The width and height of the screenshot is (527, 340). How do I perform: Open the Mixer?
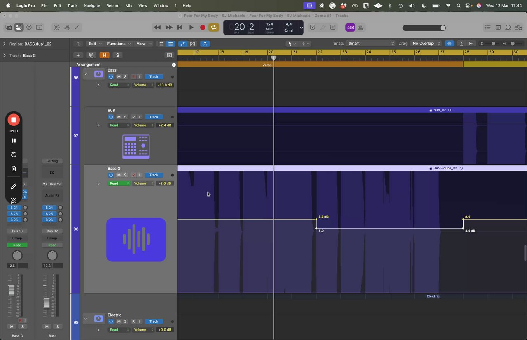pyautogui.click(x=67, y=28)
